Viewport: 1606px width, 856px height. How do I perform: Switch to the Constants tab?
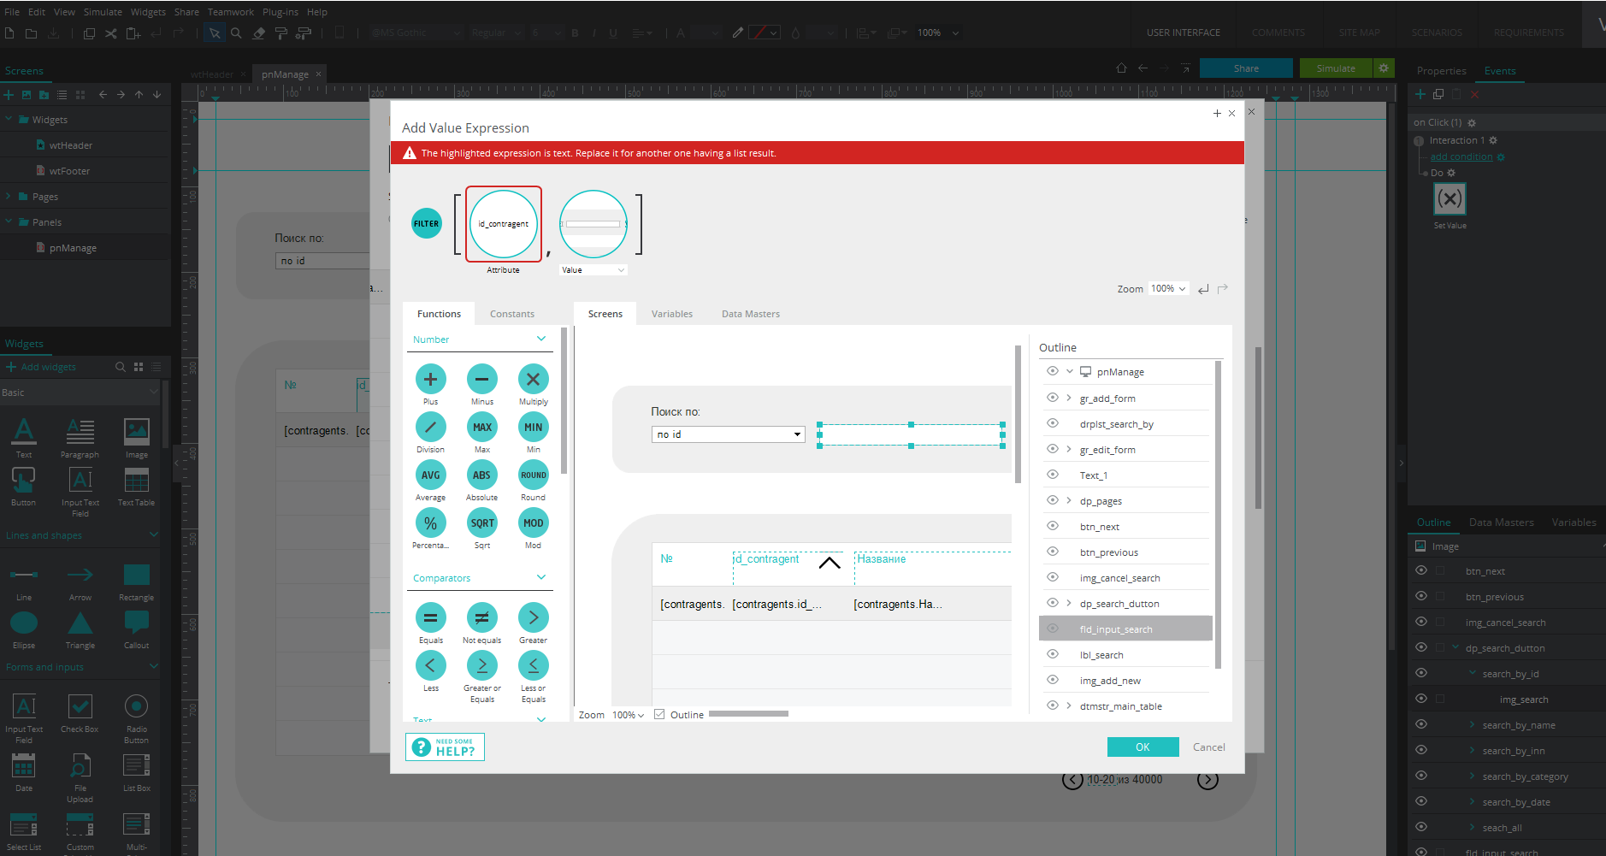pyautogui.click(x=511, y=314)
